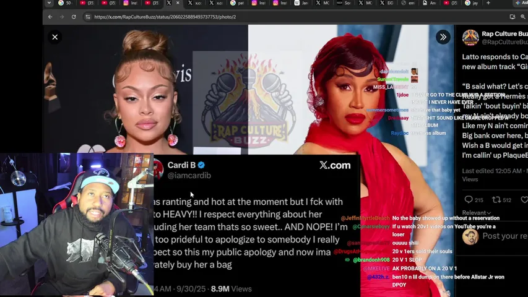Image resolution: width=528 pixels, height=297 pixels.
Task: Click your profile avatar beside the reply box
Action: pos(470,237)
